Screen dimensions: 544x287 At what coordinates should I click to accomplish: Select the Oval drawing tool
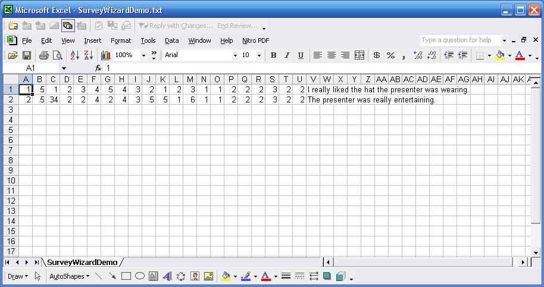(x=140, y=276)
